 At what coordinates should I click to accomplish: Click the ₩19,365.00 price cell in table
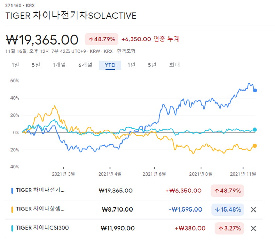click(x=116, y=191)
